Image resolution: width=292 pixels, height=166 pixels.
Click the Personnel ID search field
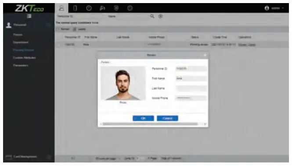[87, 16]
